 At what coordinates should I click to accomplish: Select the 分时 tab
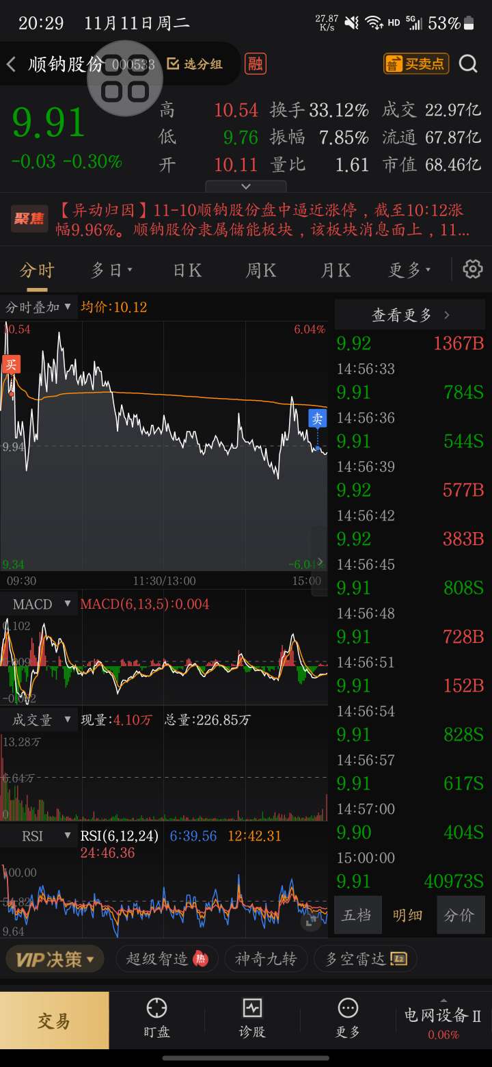[36, 270]
